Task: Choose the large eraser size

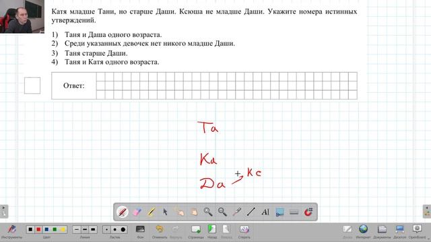Action: (123, 229)
